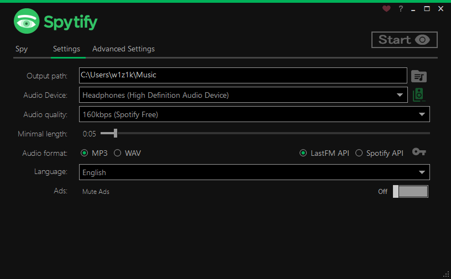
Task: Click the '0:05' minimal length value
Action: click(x=89, y=134)
